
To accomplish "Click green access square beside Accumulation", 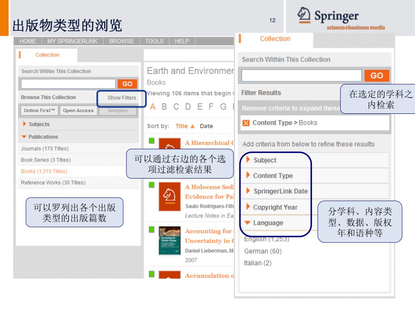I will tap(152, 274).
